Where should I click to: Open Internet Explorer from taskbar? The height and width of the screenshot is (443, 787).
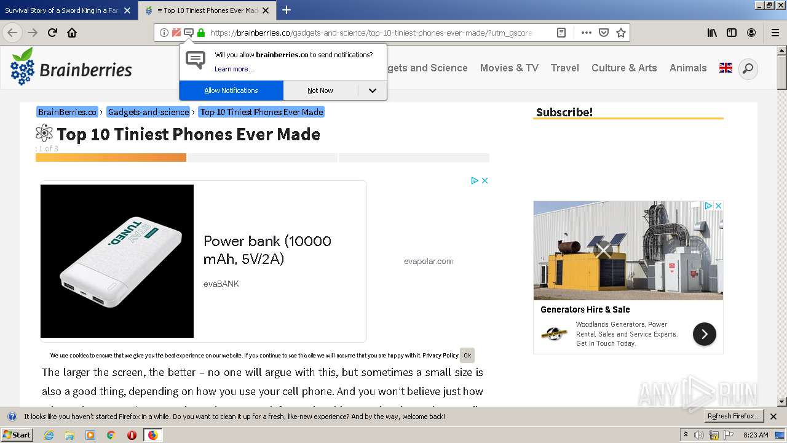tap(49, 435)
